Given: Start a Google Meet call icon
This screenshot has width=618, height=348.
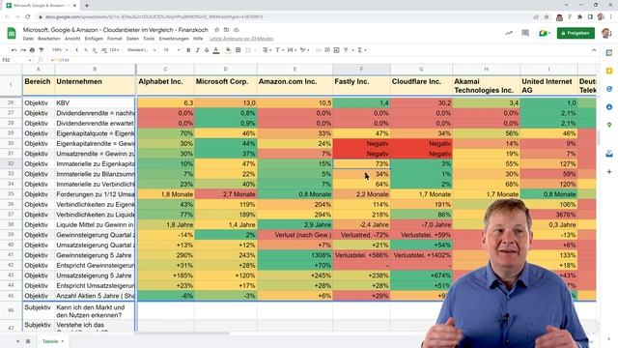Looking at the screenshot, I should 545,33.
